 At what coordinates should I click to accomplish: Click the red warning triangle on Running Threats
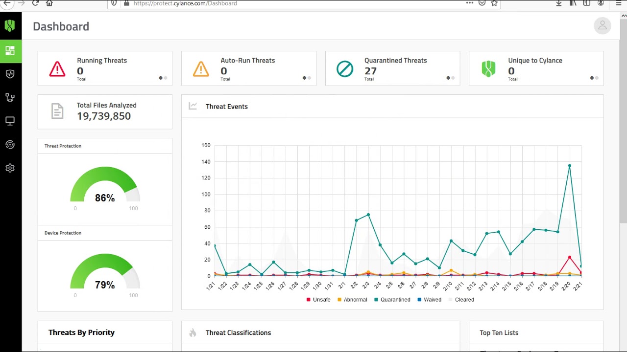coord(57,69)
